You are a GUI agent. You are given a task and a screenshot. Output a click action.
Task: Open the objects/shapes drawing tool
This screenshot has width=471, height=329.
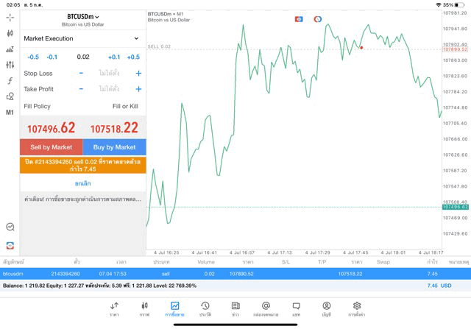(10, 96)
